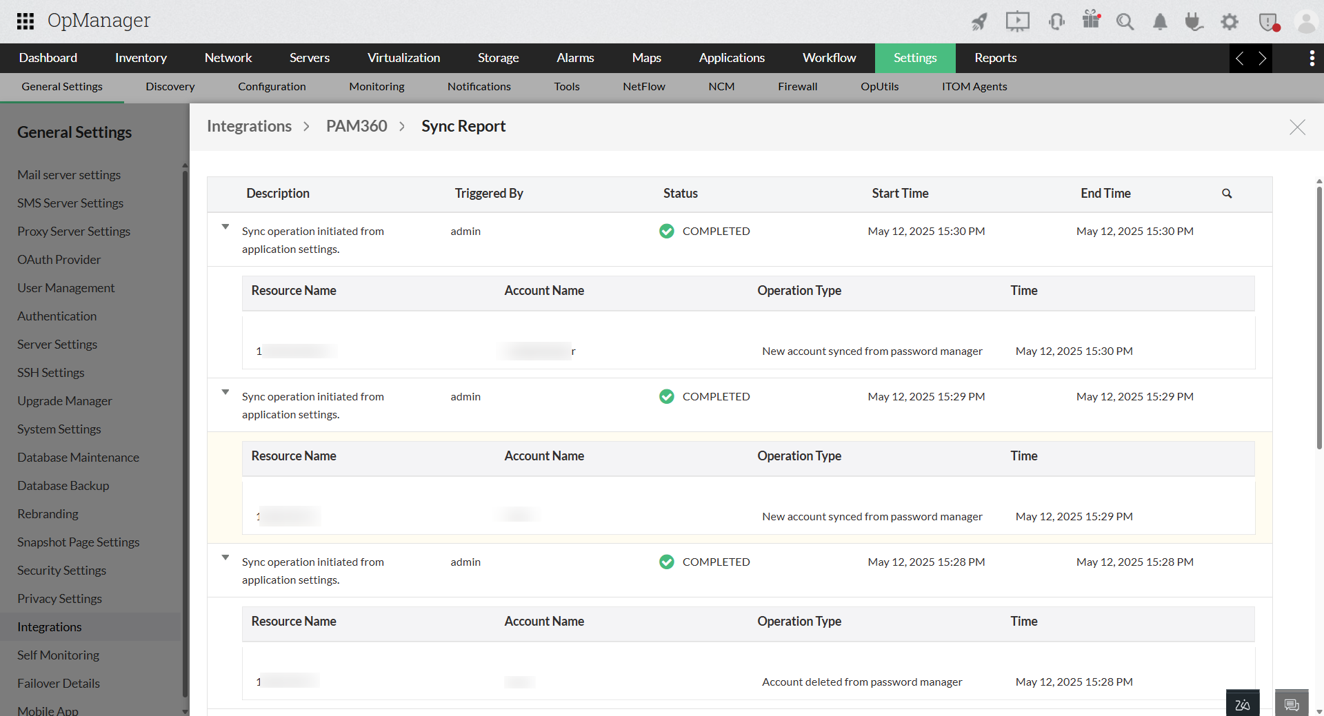
Task: Open the Alarms tab
Action: tap(575, 58)
